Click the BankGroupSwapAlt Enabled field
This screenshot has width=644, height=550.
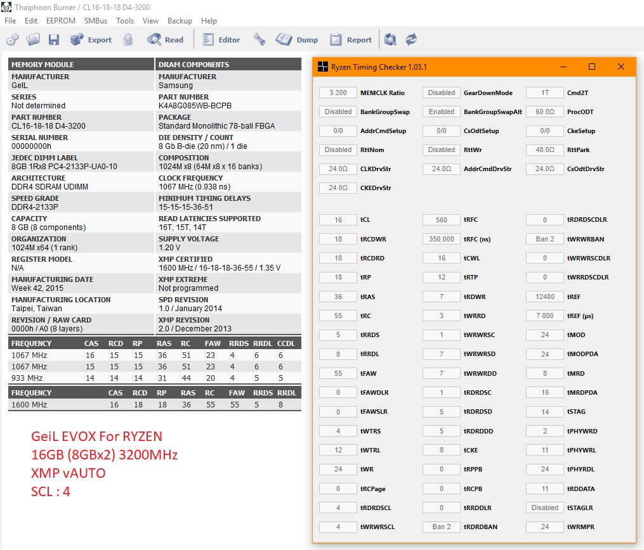(442, 112)
